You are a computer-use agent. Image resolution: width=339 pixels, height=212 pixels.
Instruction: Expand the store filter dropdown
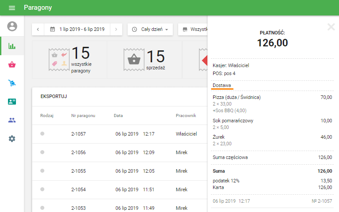(193, 29)
